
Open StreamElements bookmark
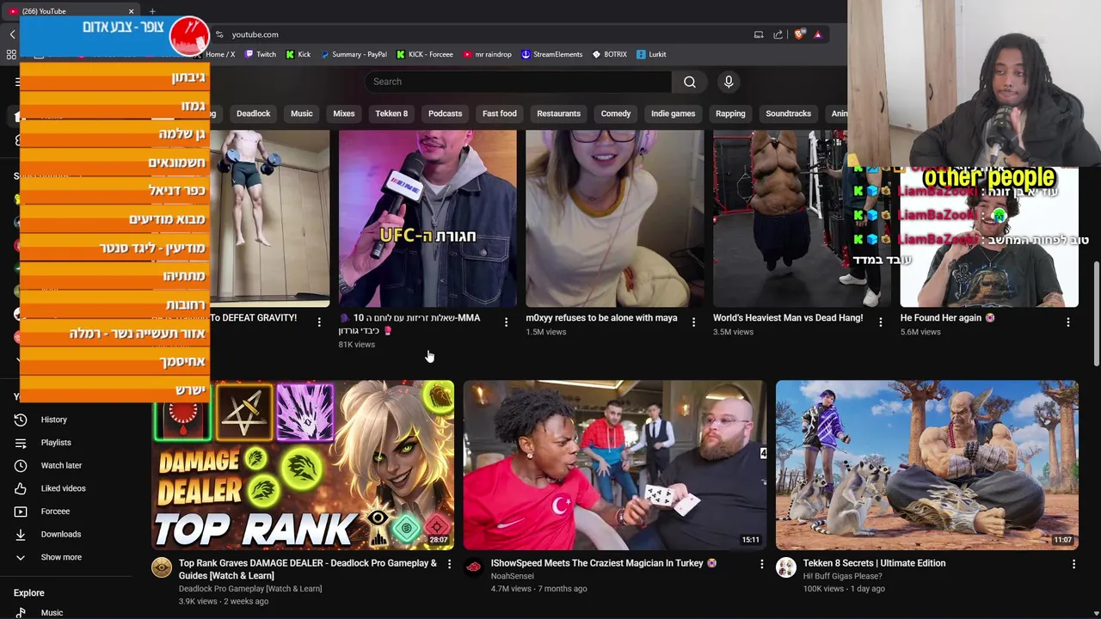click(x=551, y=54)
